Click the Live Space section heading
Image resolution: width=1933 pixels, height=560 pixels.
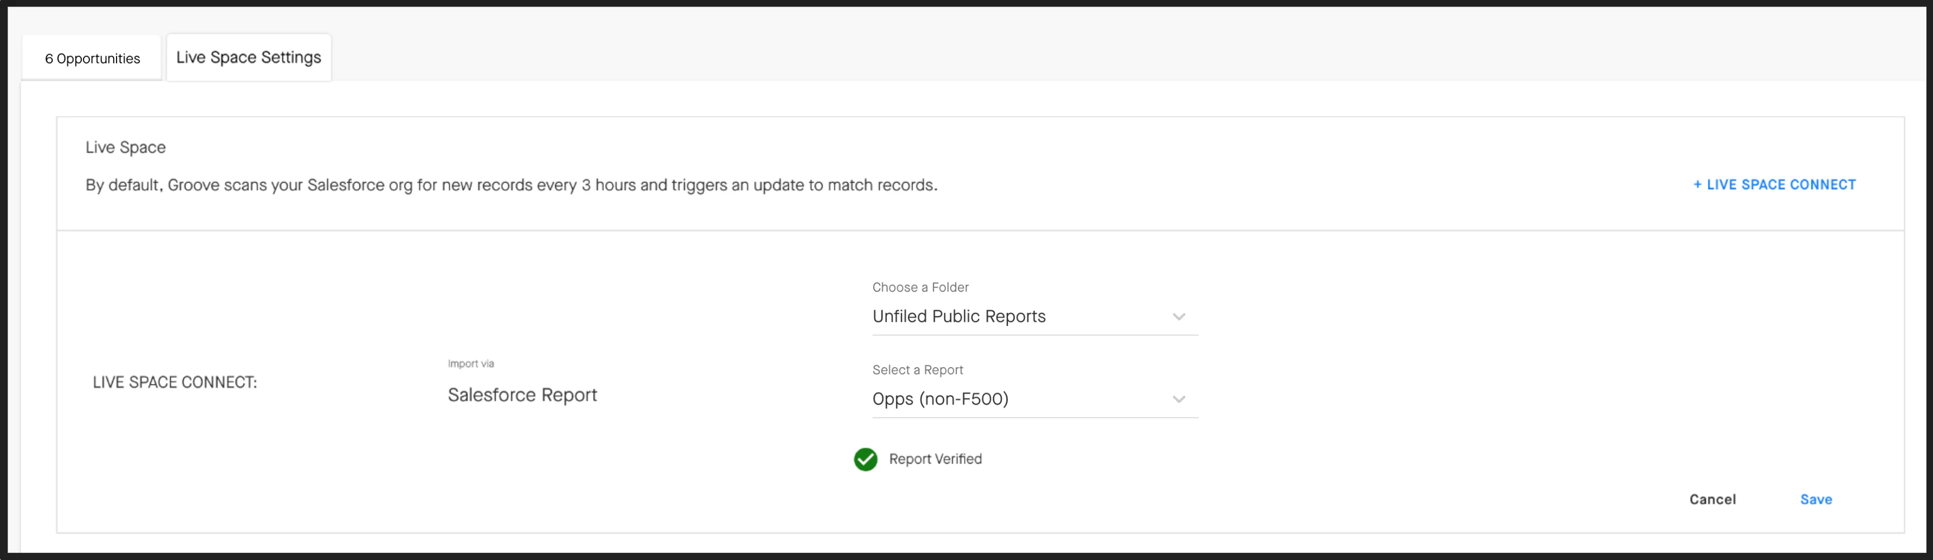[125, 148]
